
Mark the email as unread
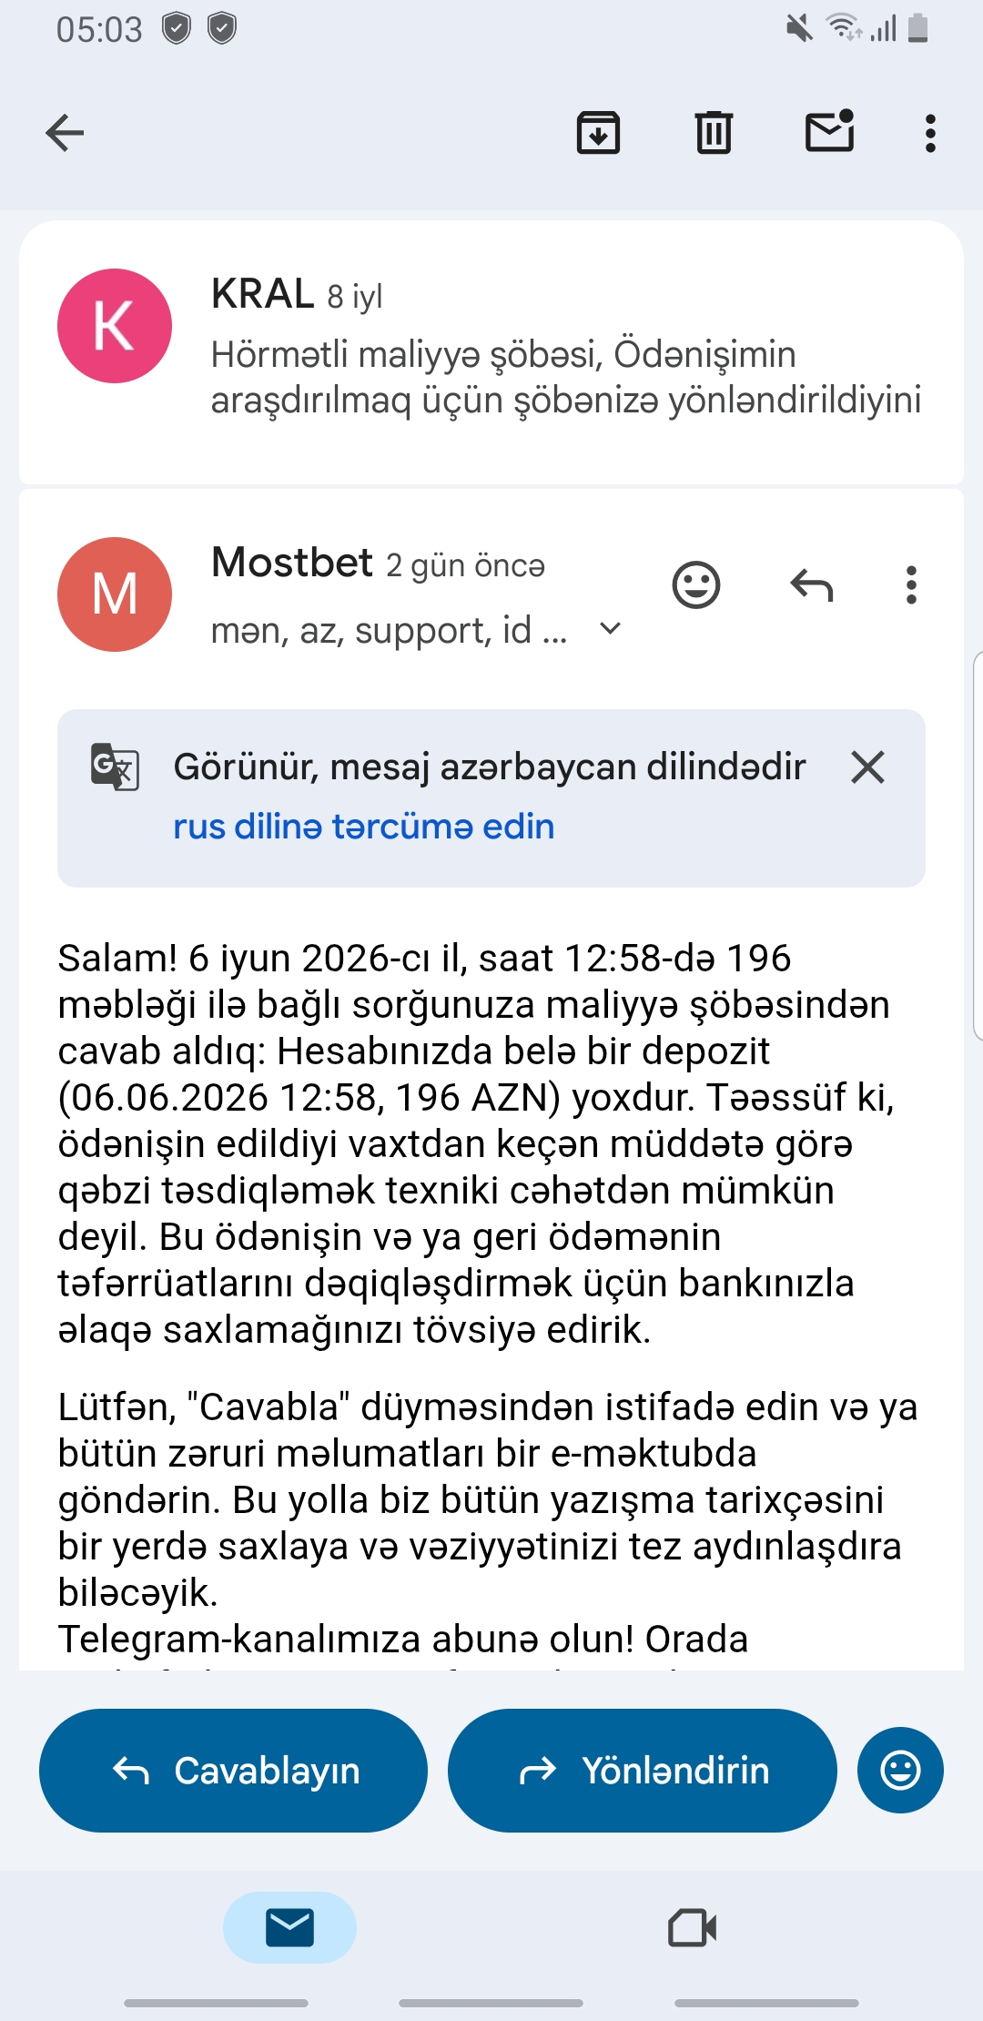829,131
